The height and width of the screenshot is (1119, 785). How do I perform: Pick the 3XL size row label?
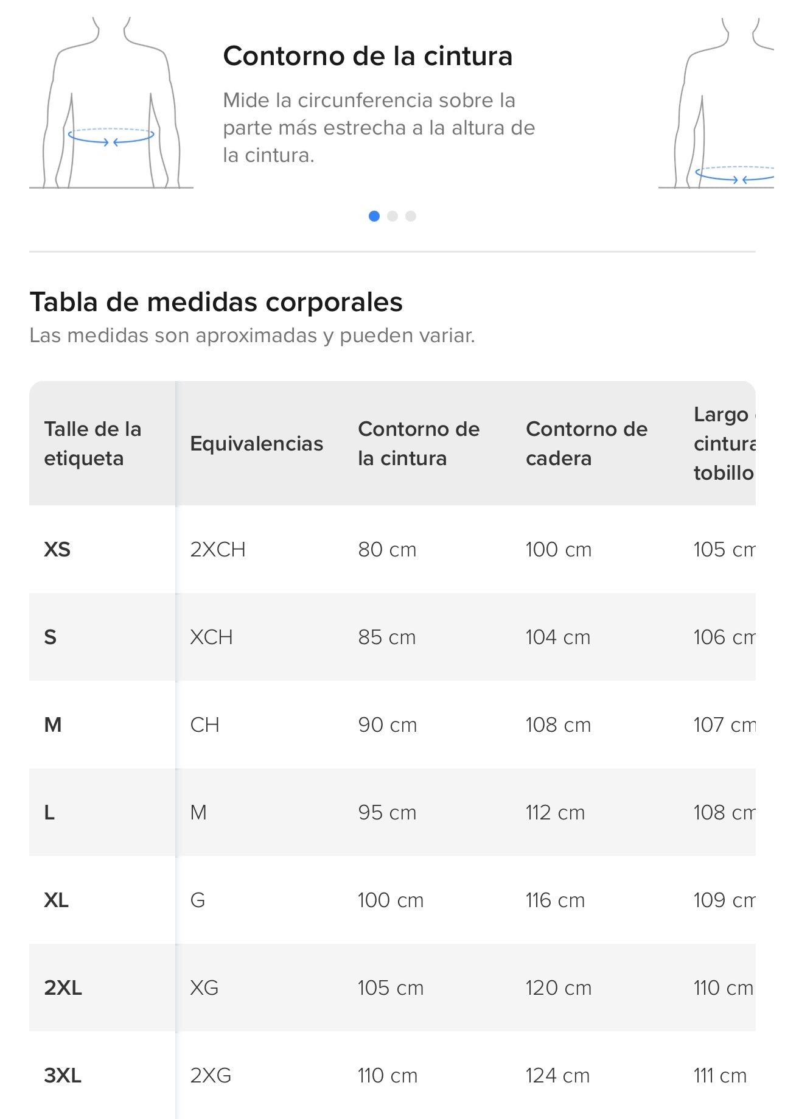63,1075
